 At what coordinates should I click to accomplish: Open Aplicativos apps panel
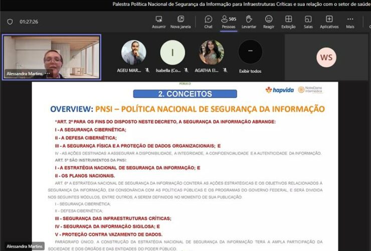(x=329, y=19)
